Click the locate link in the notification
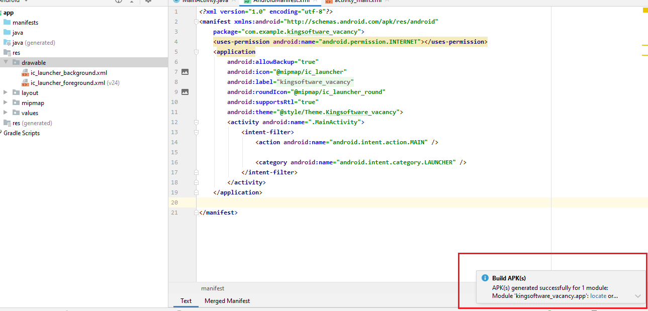648x311 pixels. tap(598, 296)
